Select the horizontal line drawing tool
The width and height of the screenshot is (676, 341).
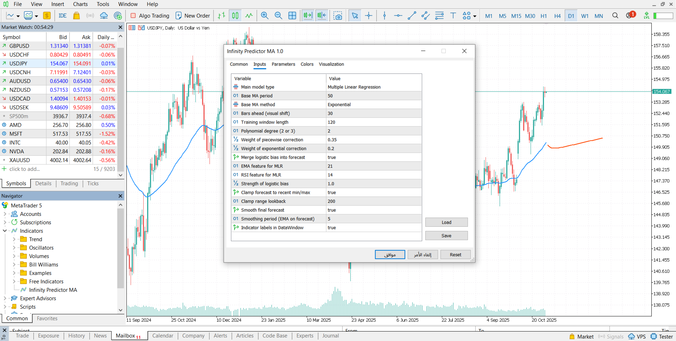[398, 16]
